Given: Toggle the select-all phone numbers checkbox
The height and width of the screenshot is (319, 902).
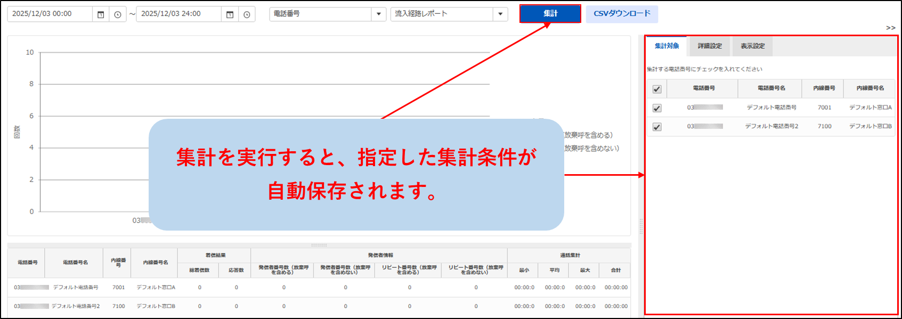Looking at the screenshot, I should pyautogui.click(x=657, y=89).
